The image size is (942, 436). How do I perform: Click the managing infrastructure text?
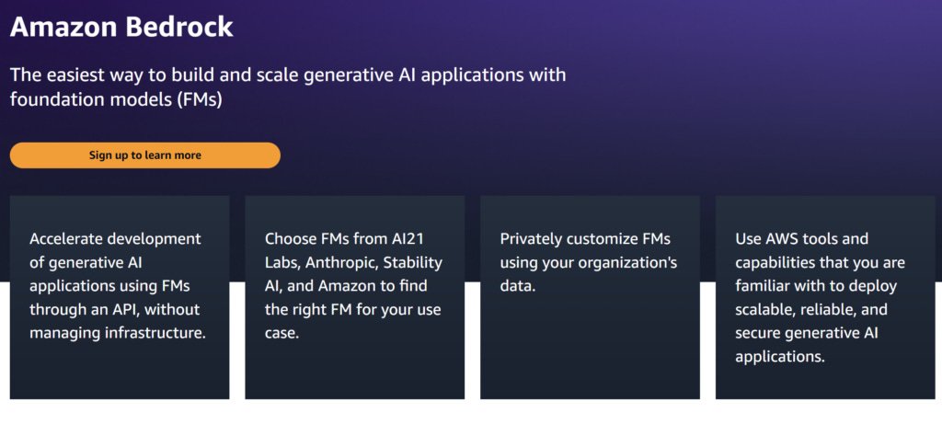118,333
